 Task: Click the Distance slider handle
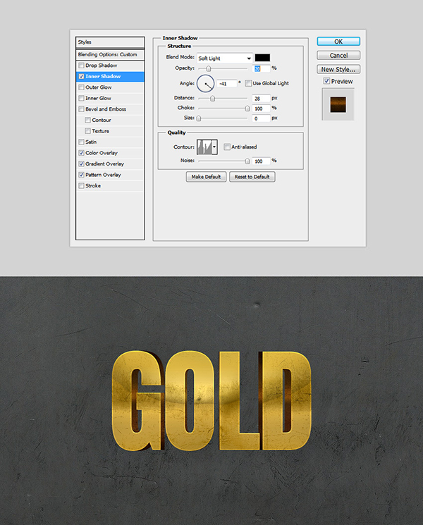[212, 98]
